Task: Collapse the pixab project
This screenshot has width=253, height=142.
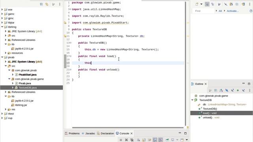Action: pos(2,57)
